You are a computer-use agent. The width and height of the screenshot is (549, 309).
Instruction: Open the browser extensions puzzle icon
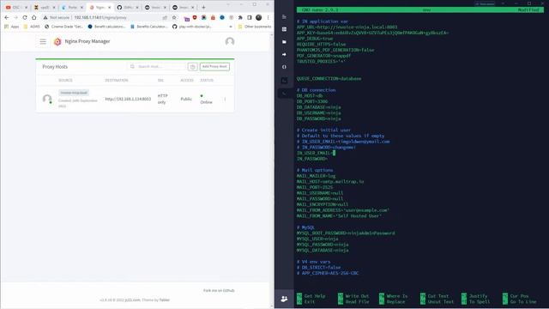[x=240, y=17]
